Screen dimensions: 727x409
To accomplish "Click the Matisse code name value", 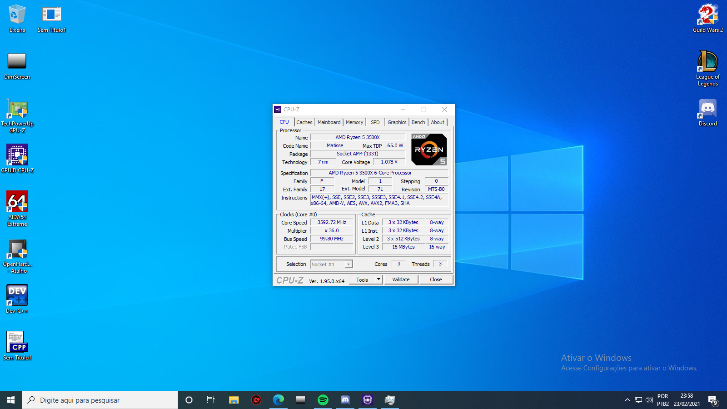I will click(335, 145).
